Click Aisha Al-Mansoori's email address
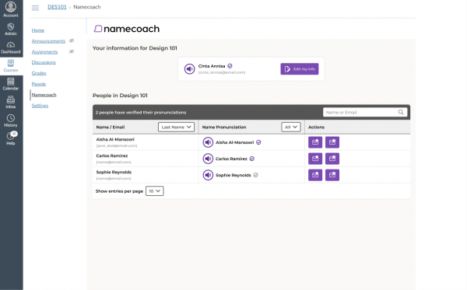 (x=117, y=145)
